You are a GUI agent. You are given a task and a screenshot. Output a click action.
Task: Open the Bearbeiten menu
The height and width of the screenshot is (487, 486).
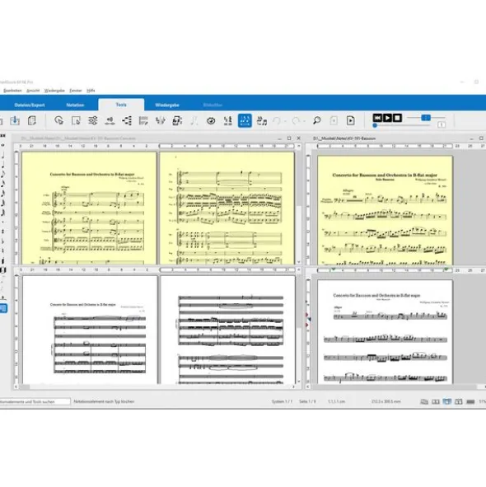(12, 91)
